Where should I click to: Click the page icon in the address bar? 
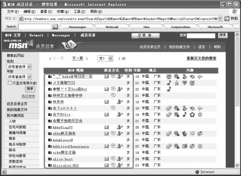pyautogui.click(x=21, y=19)
